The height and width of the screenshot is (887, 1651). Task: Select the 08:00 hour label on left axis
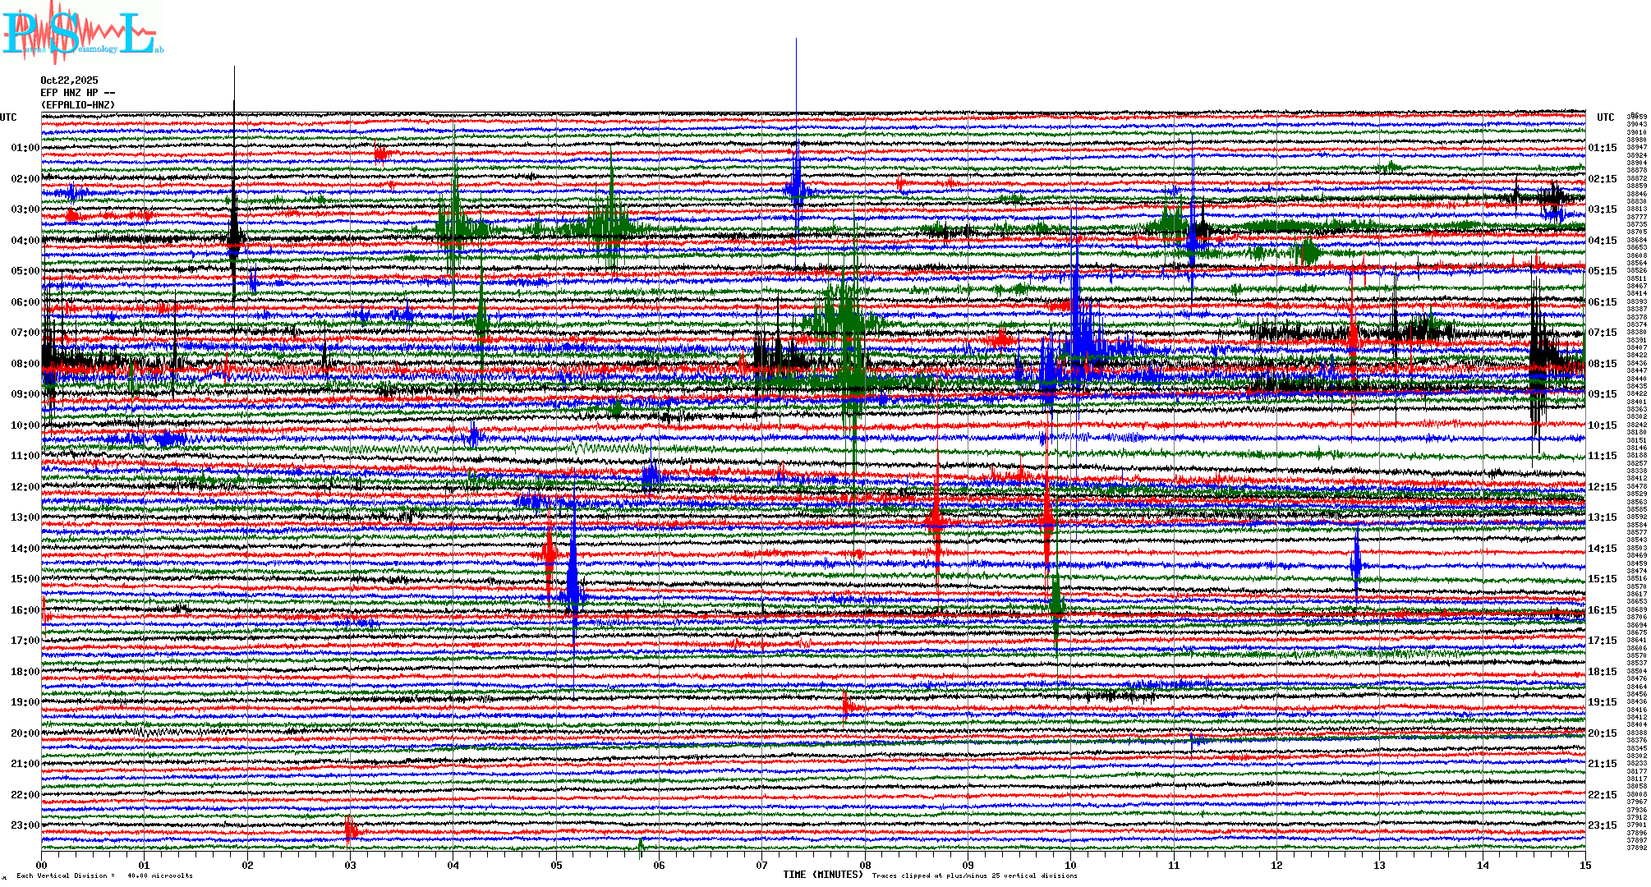[25, 364]
